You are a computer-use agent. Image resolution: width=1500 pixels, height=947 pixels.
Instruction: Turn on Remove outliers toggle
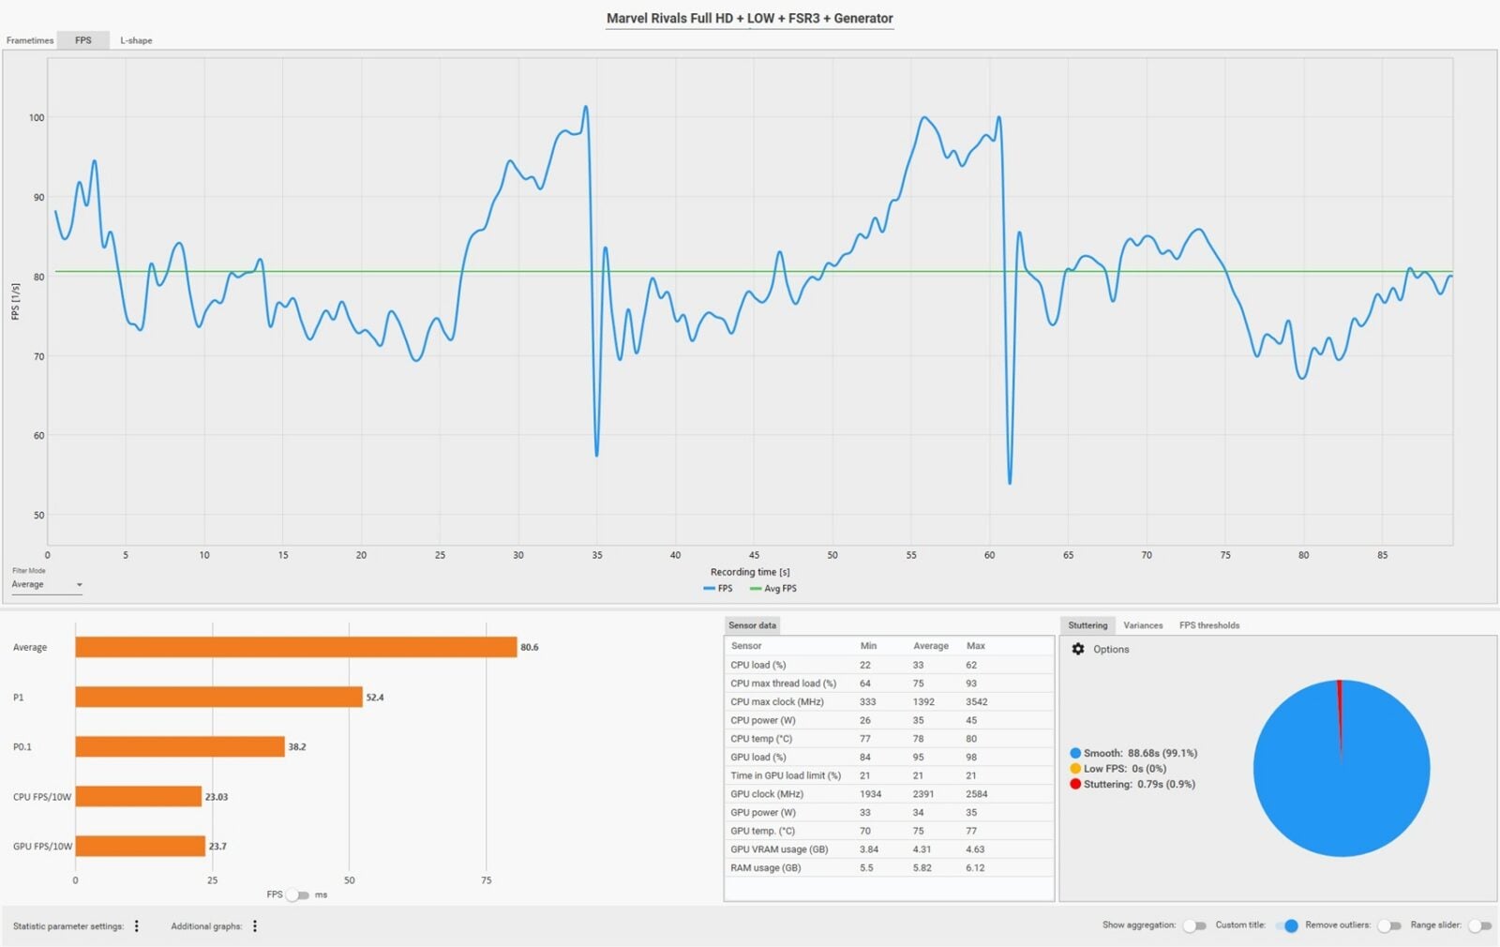(1388, 925)
